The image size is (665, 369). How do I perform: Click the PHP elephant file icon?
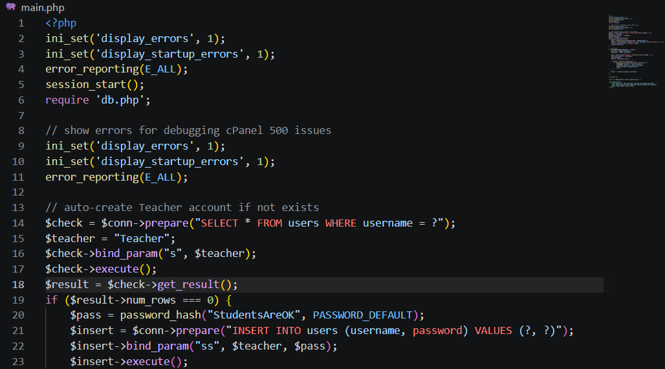pos(10,7)
